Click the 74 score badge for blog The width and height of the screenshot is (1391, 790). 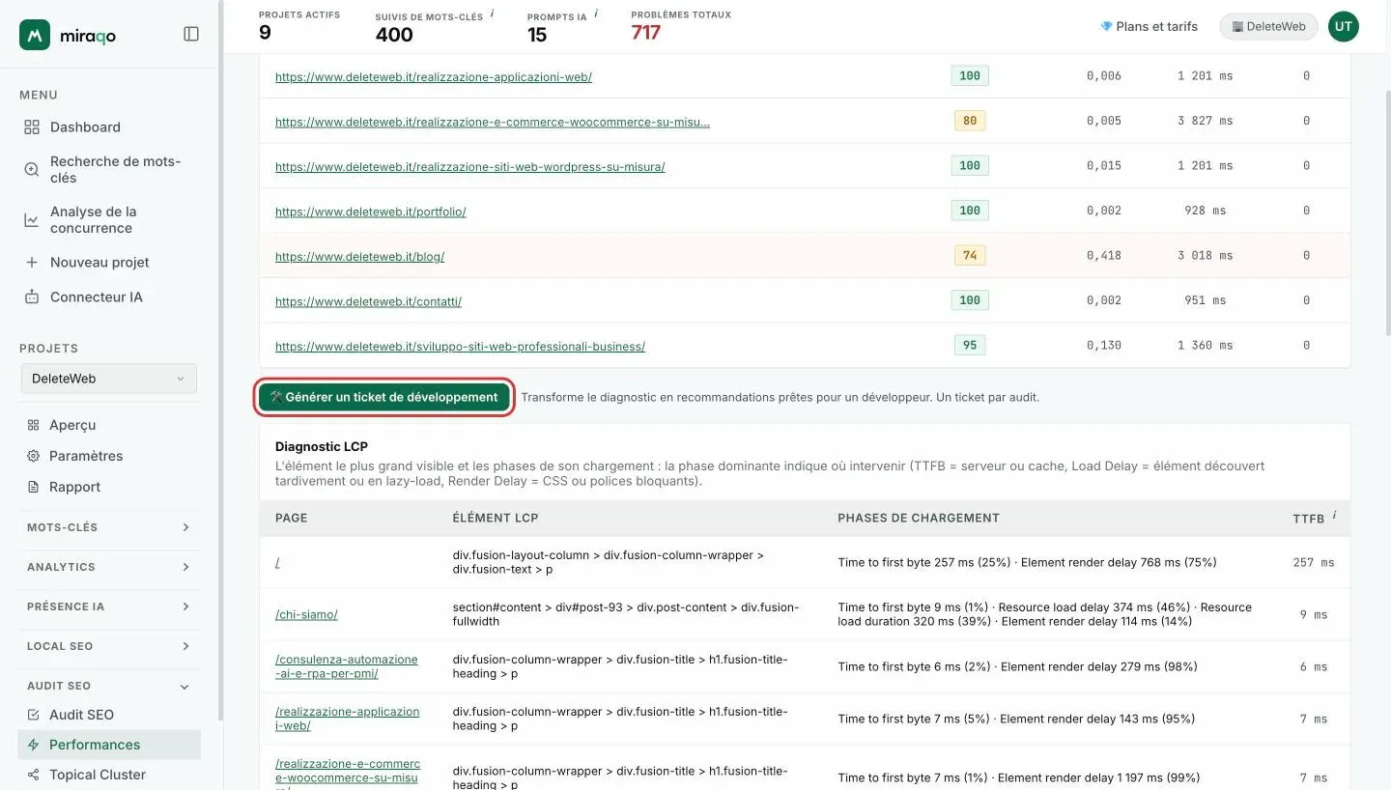970,256
